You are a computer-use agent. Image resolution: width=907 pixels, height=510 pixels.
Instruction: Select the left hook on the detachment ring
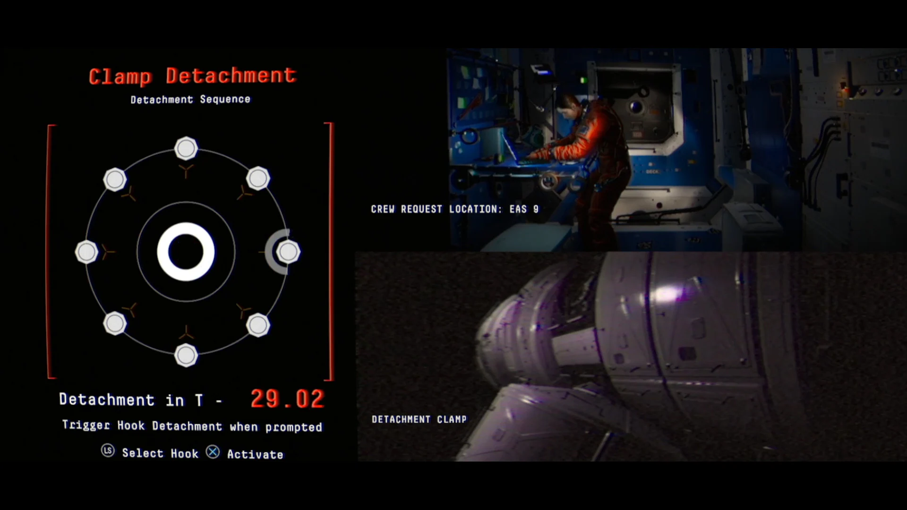point(87,253)
